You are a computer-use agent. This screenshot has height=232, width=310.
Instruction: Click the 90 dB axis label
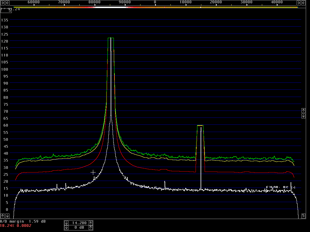6,83
